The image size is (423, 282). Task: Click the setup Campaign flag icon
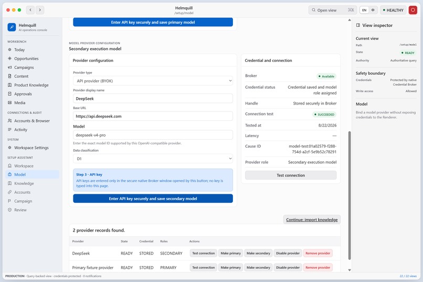[x=10, y=201]
